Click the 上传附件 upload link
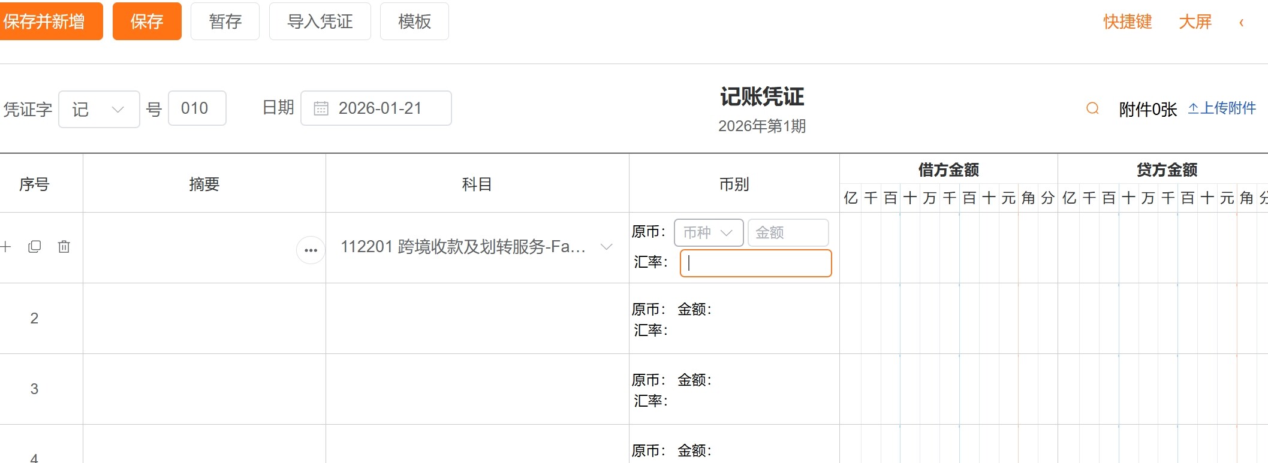The height and width of the screenshot is (463, 1268). coord(1222,108)
